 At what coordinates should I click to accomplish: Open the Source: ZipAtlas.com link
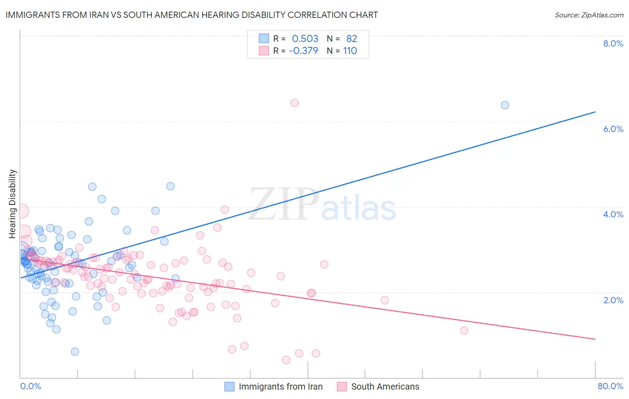tap(589, 15)
